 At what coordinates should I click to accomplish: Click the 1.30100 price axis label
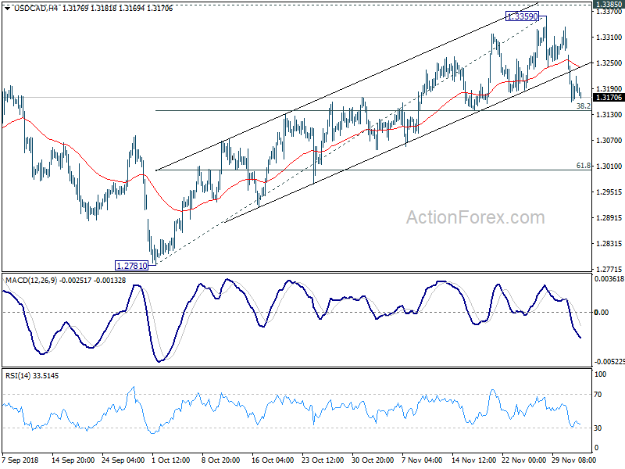tap(609, 166)
